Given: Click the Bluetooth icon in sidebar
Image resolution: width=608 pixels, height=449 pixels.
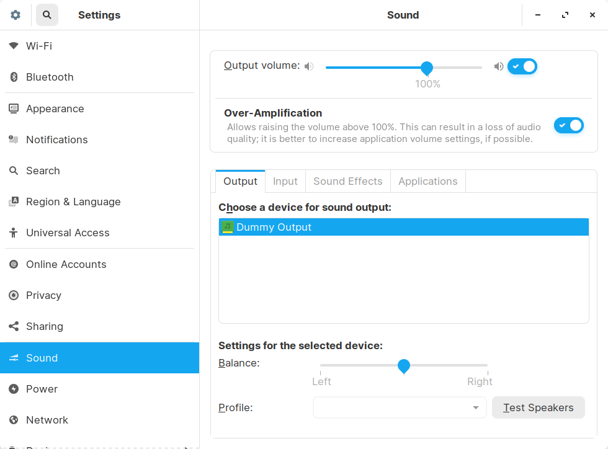Looking at the screenshot, I should pos(14,77).
